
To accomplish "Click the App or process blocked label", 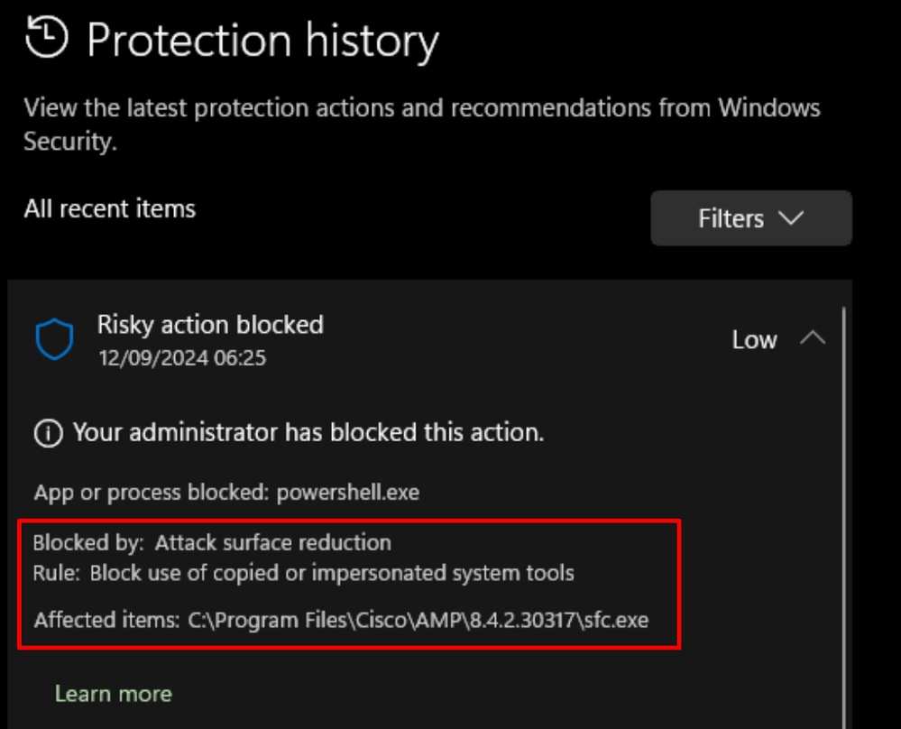I will pyautogui.click(x=152, y=493).
